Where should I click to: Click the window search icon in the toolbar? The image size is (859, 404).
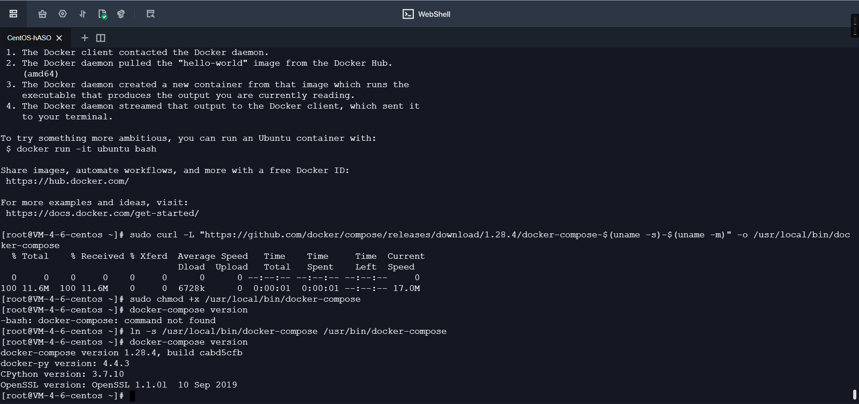pos(150,14)
